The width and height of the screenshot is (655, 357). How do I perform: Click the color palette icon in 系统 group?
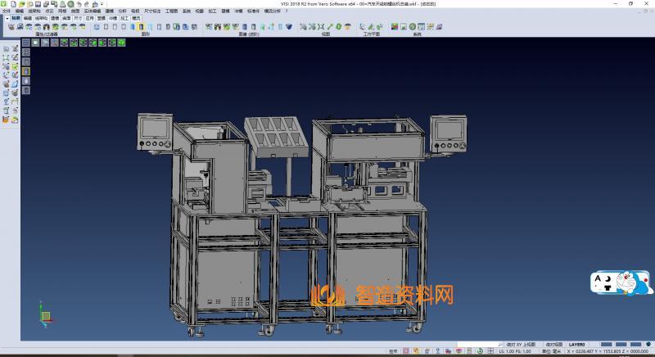point(395,27)
